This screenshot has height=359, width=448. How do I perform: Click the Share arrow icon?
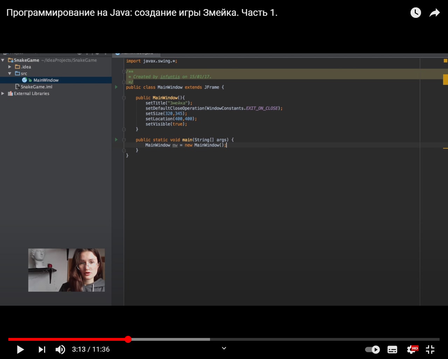[x=434, y=13]
